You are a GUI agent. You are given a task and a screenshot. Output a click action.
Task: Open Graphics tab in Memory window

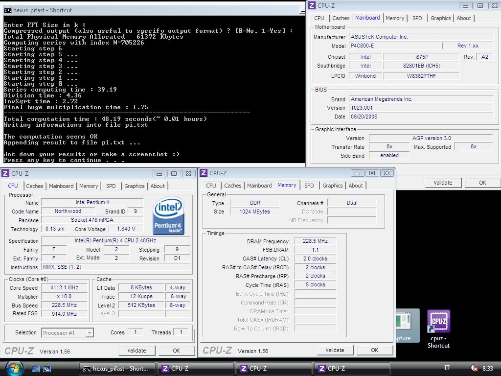332,186
